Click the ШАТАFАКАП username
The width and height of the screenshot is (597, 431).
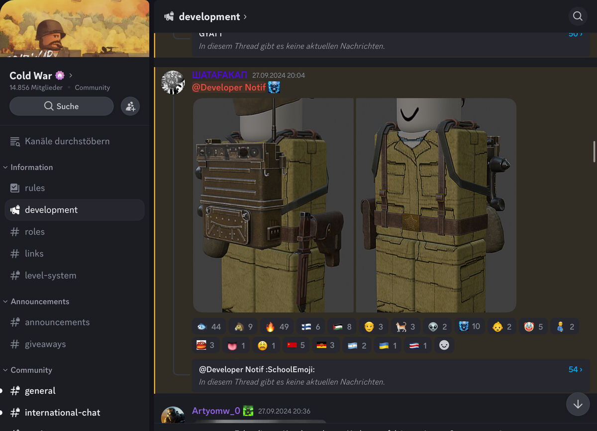219,75
